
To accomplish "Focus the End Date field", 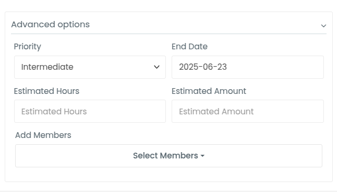I will pos(248,67).
